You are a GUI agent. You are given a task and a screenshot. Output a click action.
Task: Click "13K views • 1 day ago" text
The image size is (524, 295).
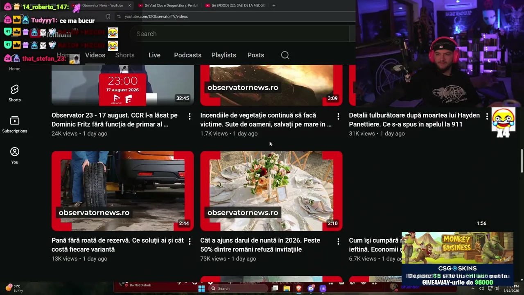[x=79, y=259]
